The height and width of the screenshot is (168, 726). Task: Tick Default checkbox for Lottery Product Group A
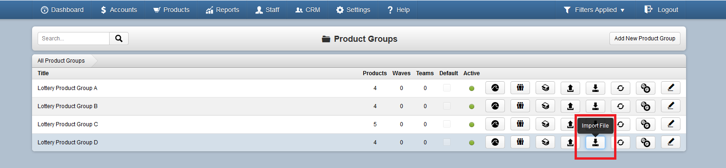[x=446, y=88]
